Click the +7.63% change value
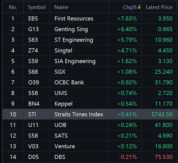Screen dimensions: 178x163 tap(127, 19)
